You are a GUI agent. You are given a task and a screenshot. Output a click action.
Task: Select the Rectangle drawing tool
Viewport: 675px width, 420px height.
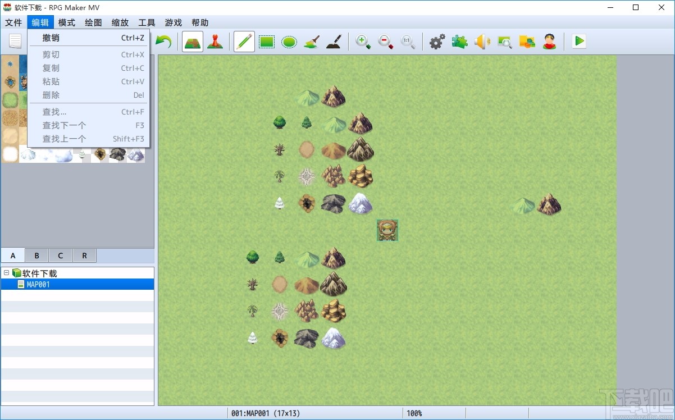pyautogui.click(x=266, y=41)
